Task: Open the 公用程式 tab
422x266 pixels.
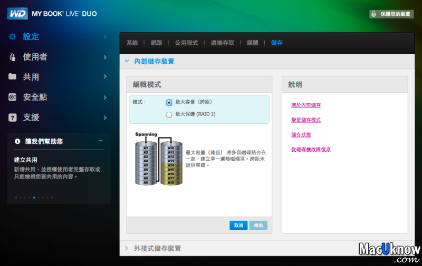Action: (186, 43)
